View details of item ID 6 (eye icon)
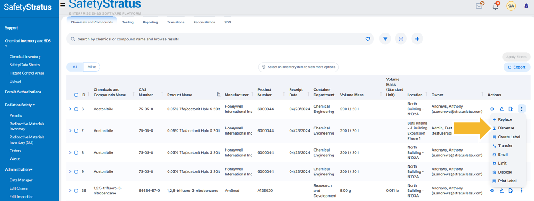This screenshot has height=201, width=534. click(x=492, y=109)
